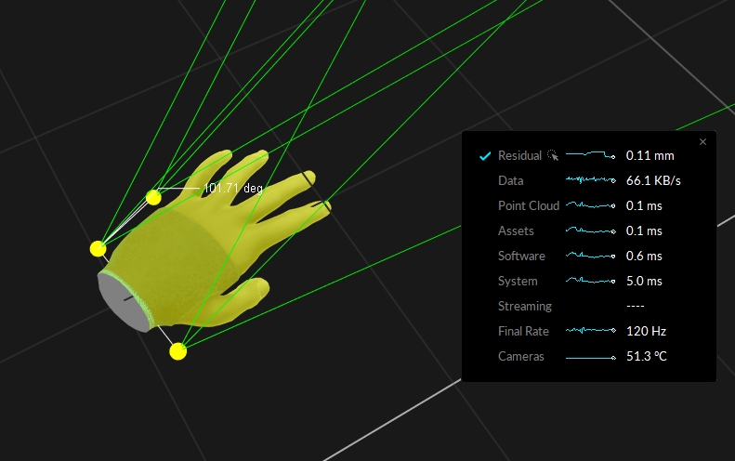Click the Cameras temperature trend line
This screenshot has width=735, height=461.
(x=591, y=356)
